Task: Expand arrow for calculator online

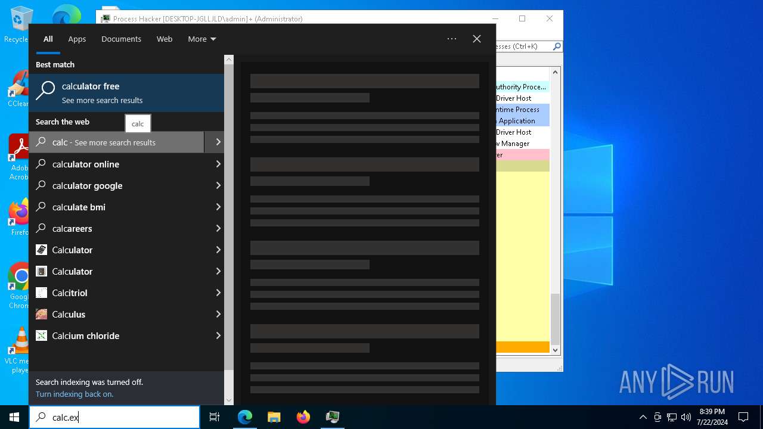Action: [218, 164]
